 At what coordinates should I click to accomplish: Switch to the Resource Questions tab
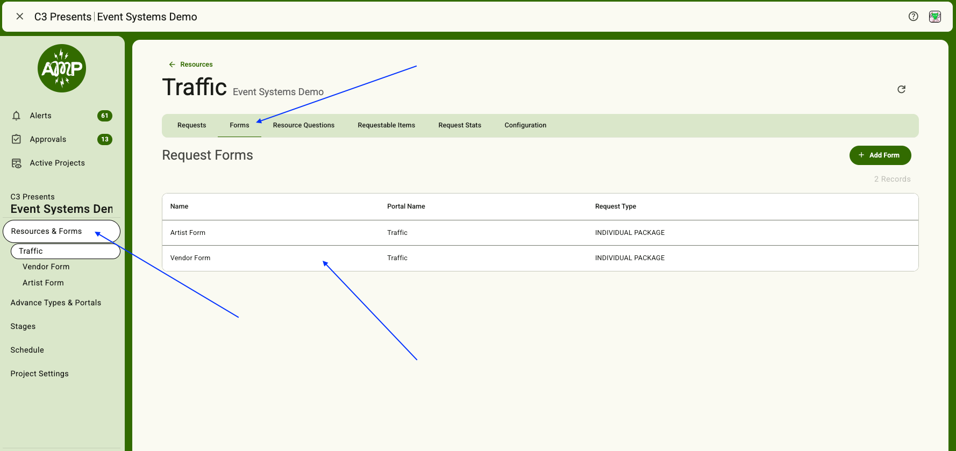pyautogui.click(x=304, y=125)
